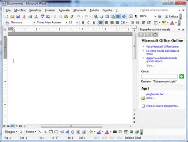
Task: Justify the paragraph text
Action: click(x=117, y=23)
